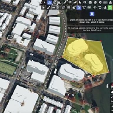Click the top-left red vertex of yellow polygon

coord(68,37)
